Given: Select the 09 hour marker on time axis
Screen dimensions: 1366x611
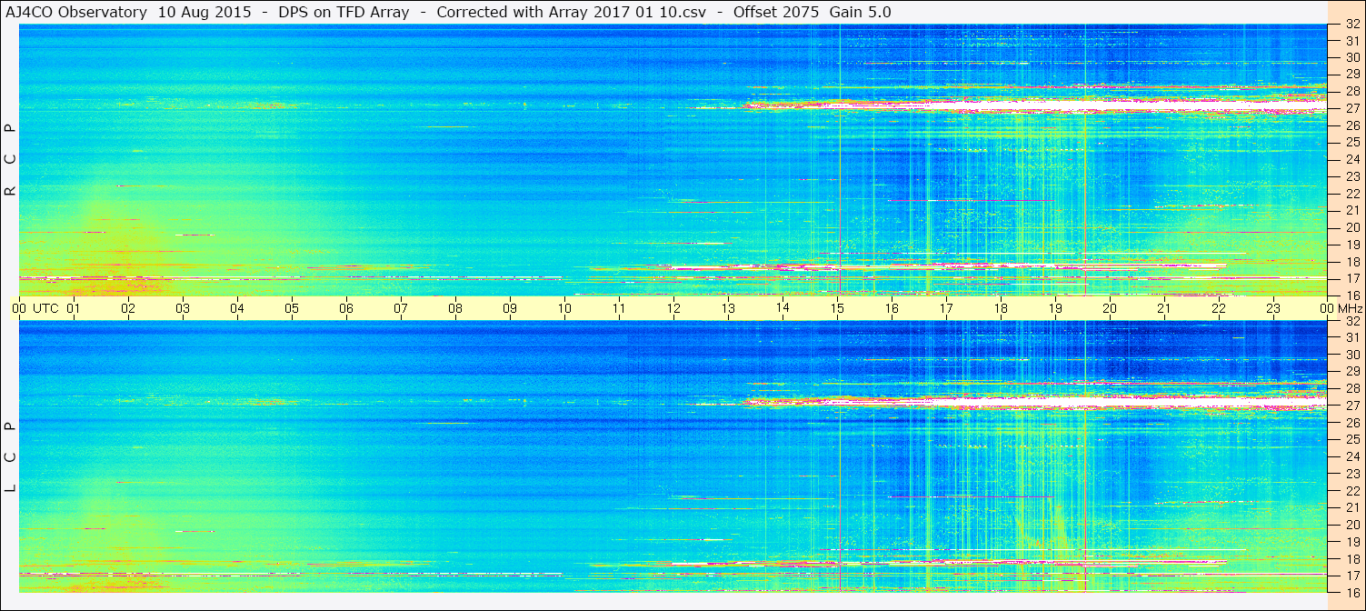Looking at the screenshot, I should [510, 308].
